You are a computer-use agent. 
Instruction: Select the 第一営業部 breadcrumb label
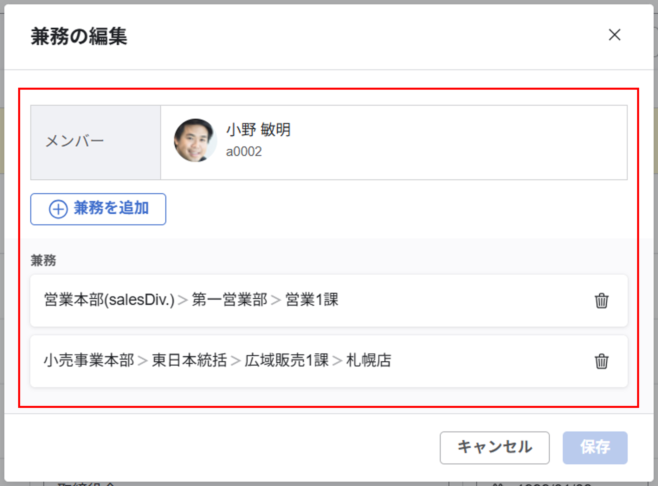coord(230,300)
